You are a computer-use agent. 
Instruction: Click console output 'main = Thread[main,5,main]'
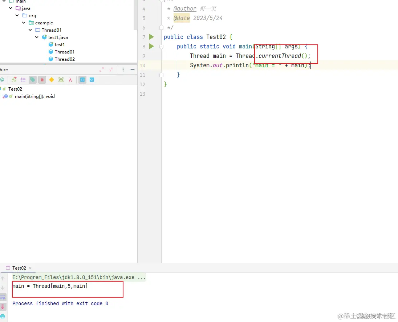click(x=50, y=286)
